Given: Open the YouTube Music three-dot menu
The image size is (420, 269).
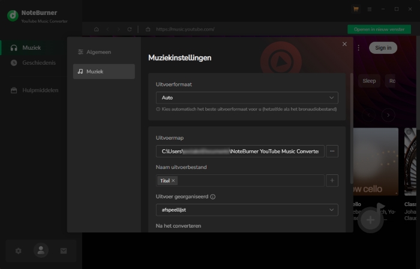Looking at the screenshot, I should coord(358,47).
